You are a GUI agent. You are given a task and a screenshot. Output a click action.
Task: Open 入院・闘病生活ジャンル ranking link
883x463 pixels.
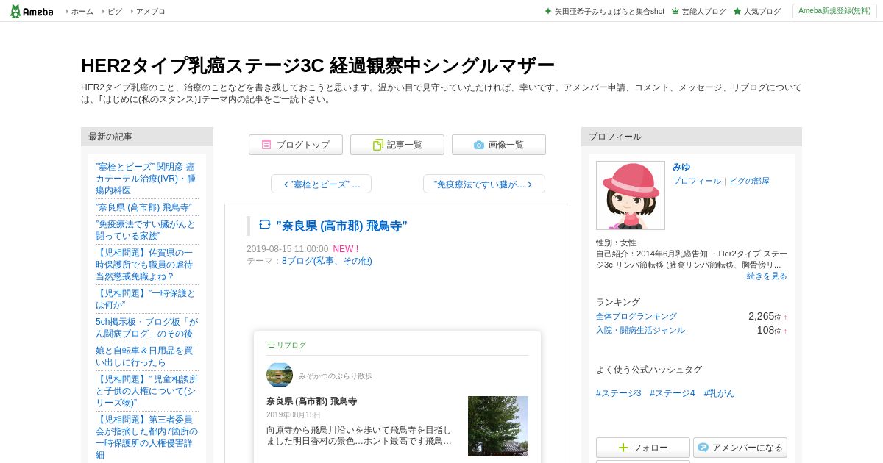coord(640,330)
